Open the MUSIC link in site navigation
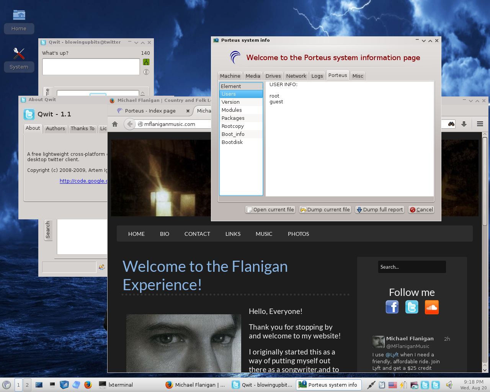This screenshot has width=490, height=392. 264,234
